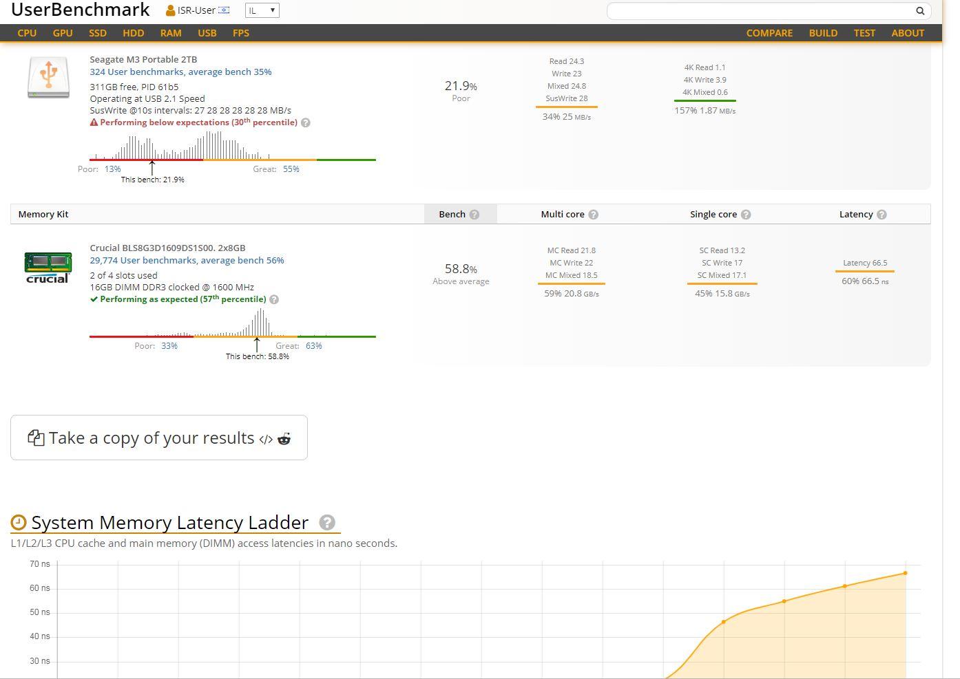Open the BUILD menu item
This screenshot has width=960, height=679.
tap(823, 33)
